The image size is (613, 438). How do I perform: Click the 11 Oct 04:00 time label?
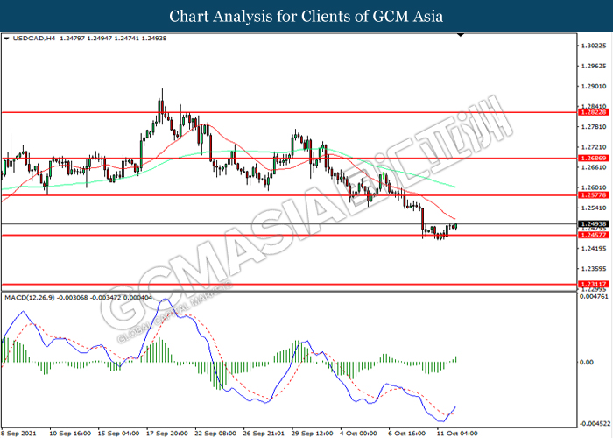point(457,434)
